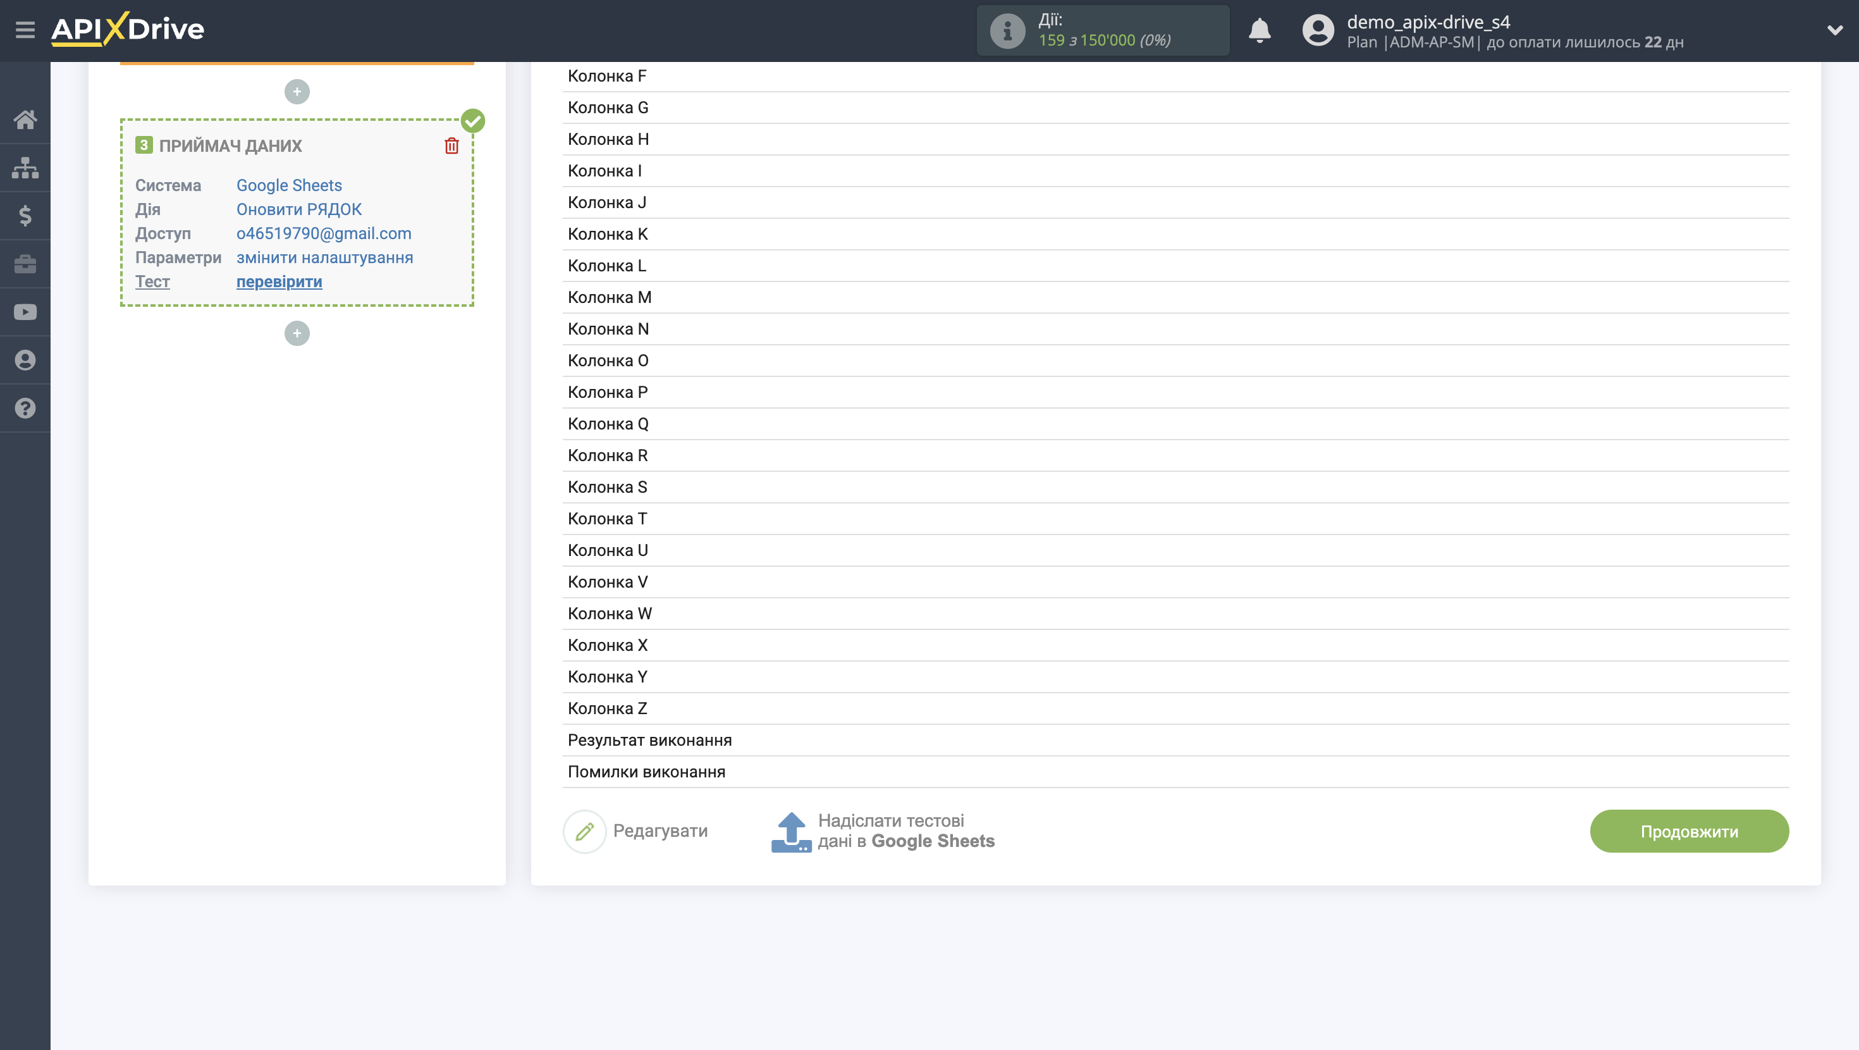Click the 'Редагувати' label
The height and width of the screenshot is (1050, 1859).
(x=660, y=831)
